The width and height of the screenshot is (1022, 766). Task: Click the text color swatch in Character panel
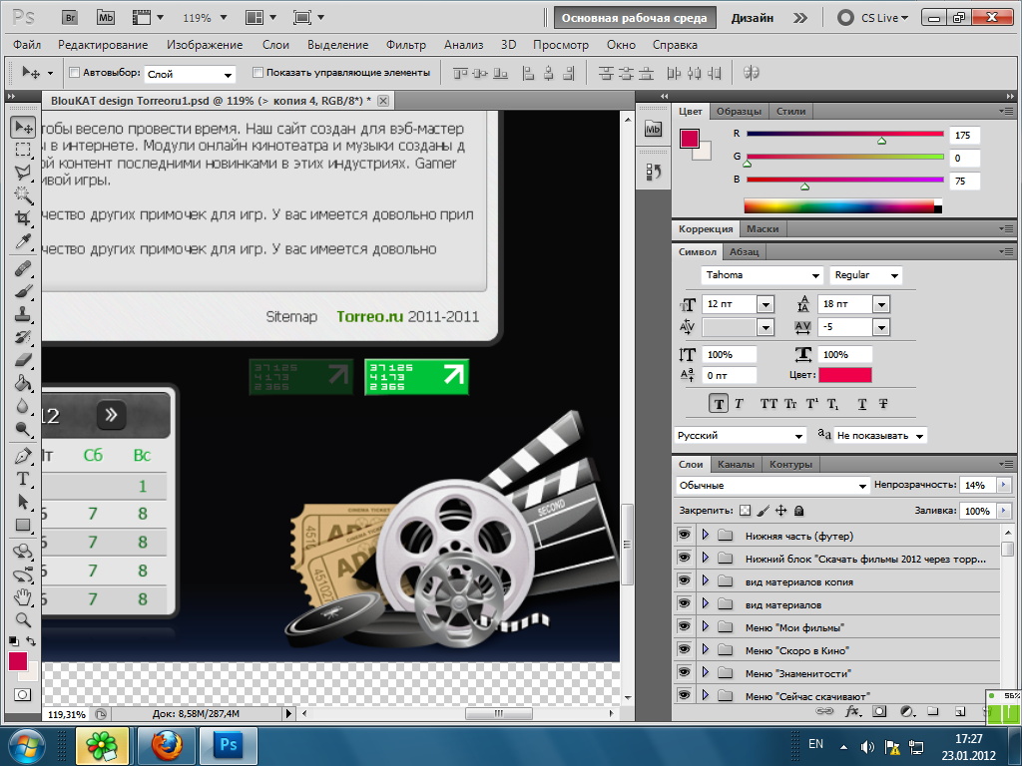(x=844, y=375)
